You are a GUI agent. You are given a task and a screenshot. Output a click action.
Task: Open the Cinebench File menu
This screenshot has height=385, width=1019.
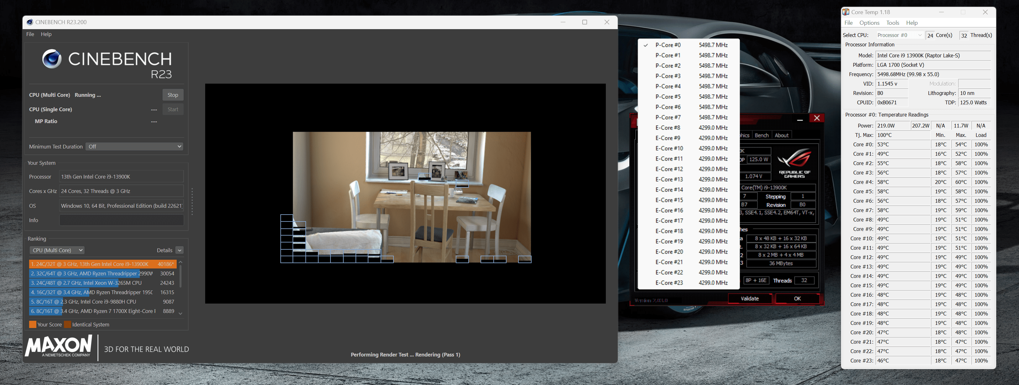click(x=30, y=34)
